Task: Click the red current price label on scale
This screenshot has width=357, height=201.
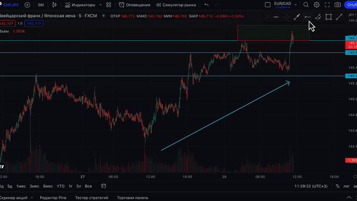Action: [351, 45]
